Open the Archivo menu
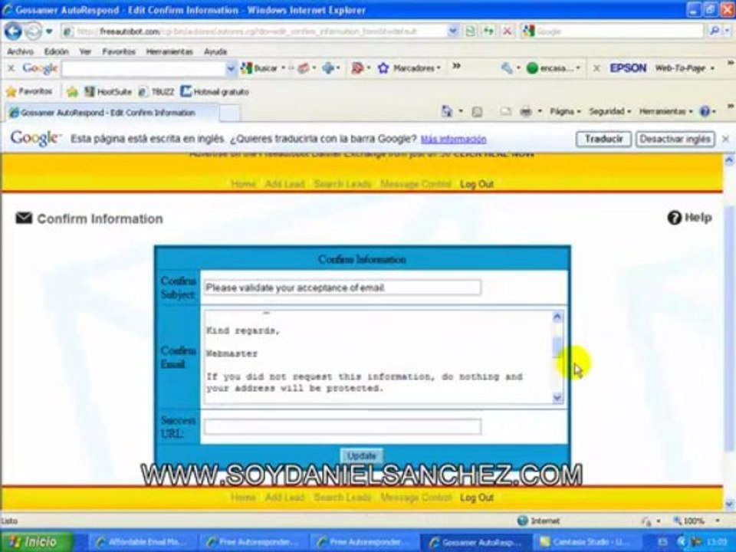736x552 pixels. [20, 51]
